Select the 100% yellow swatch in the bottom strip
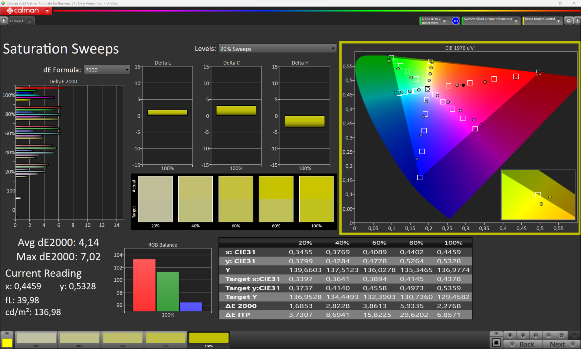Image resolution: width=581 pixels, height=349 pixels. [208, 339]
